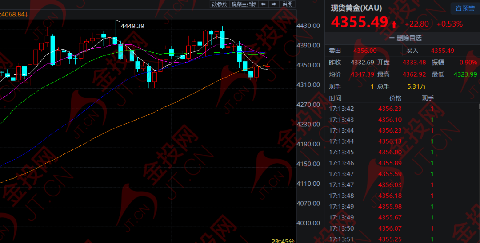The image size is (480, 243).
Task: Click the 昨收 value 4332.69
Action: pos(362,62)
